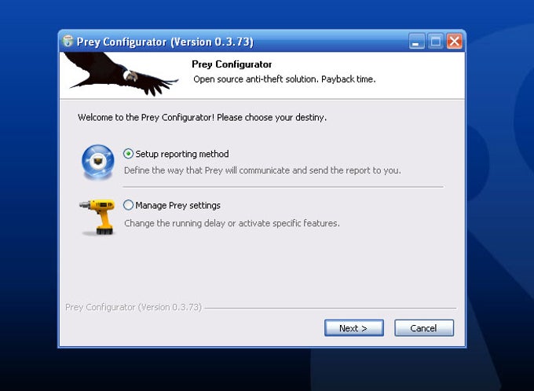
Task: Click 'Change the running delay' description text
Action: click(x=232, y=224)
